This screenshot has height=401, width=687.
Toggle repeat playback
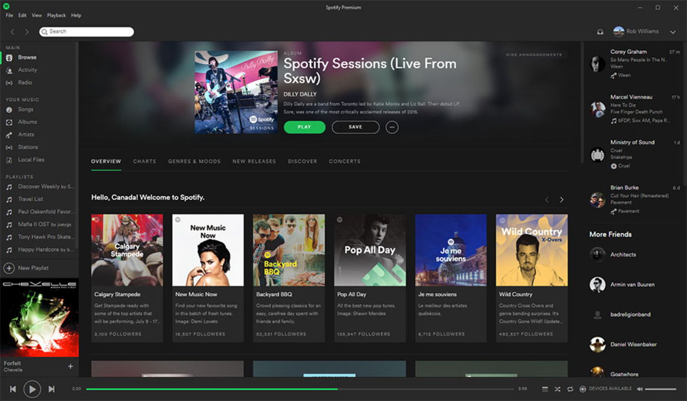click(x=570, y=389)
